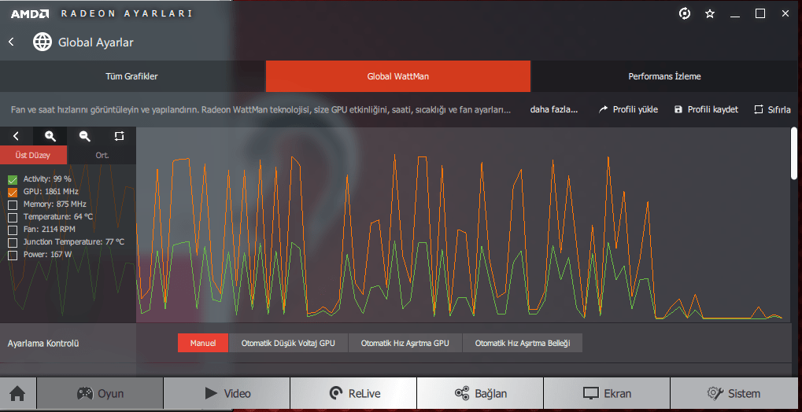This screenshot has height=412, width=802.
Task: Click Profili yükle arrow icon
Action: [604, 109]
